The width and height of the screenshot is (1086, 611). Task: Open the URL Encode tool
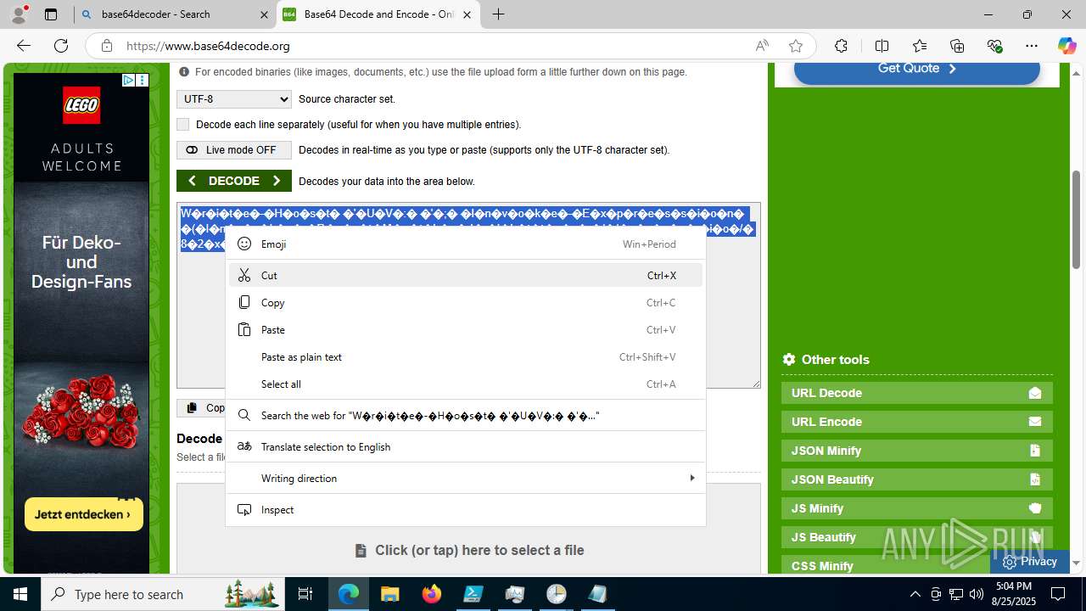pyautogui.click(x=917, y=422)
